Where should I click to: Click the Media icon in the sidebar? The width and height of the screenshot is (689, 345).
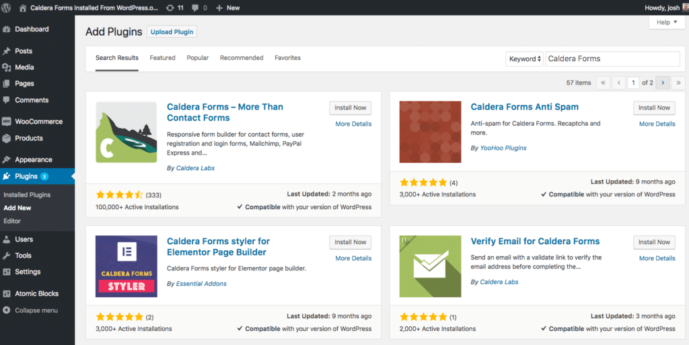(x=7, y=67)
